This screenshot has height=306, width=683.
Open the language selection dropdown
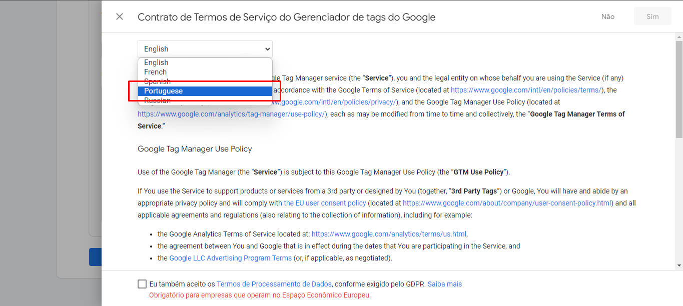pos(205,49)
